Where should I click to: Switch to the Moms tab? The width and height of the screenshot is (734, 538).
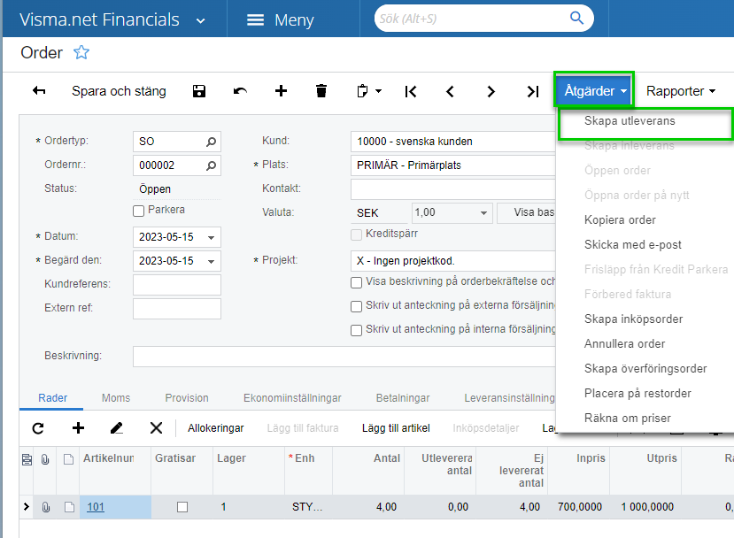(116, 398)
